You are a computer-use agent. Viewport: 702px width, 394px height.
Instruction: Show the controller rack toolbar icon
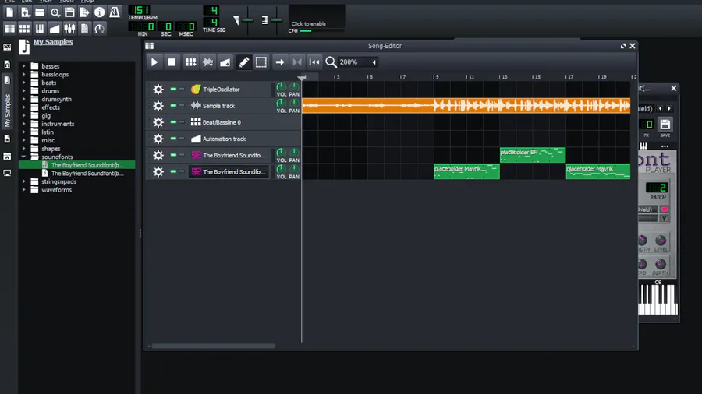(x=99, y=29)
